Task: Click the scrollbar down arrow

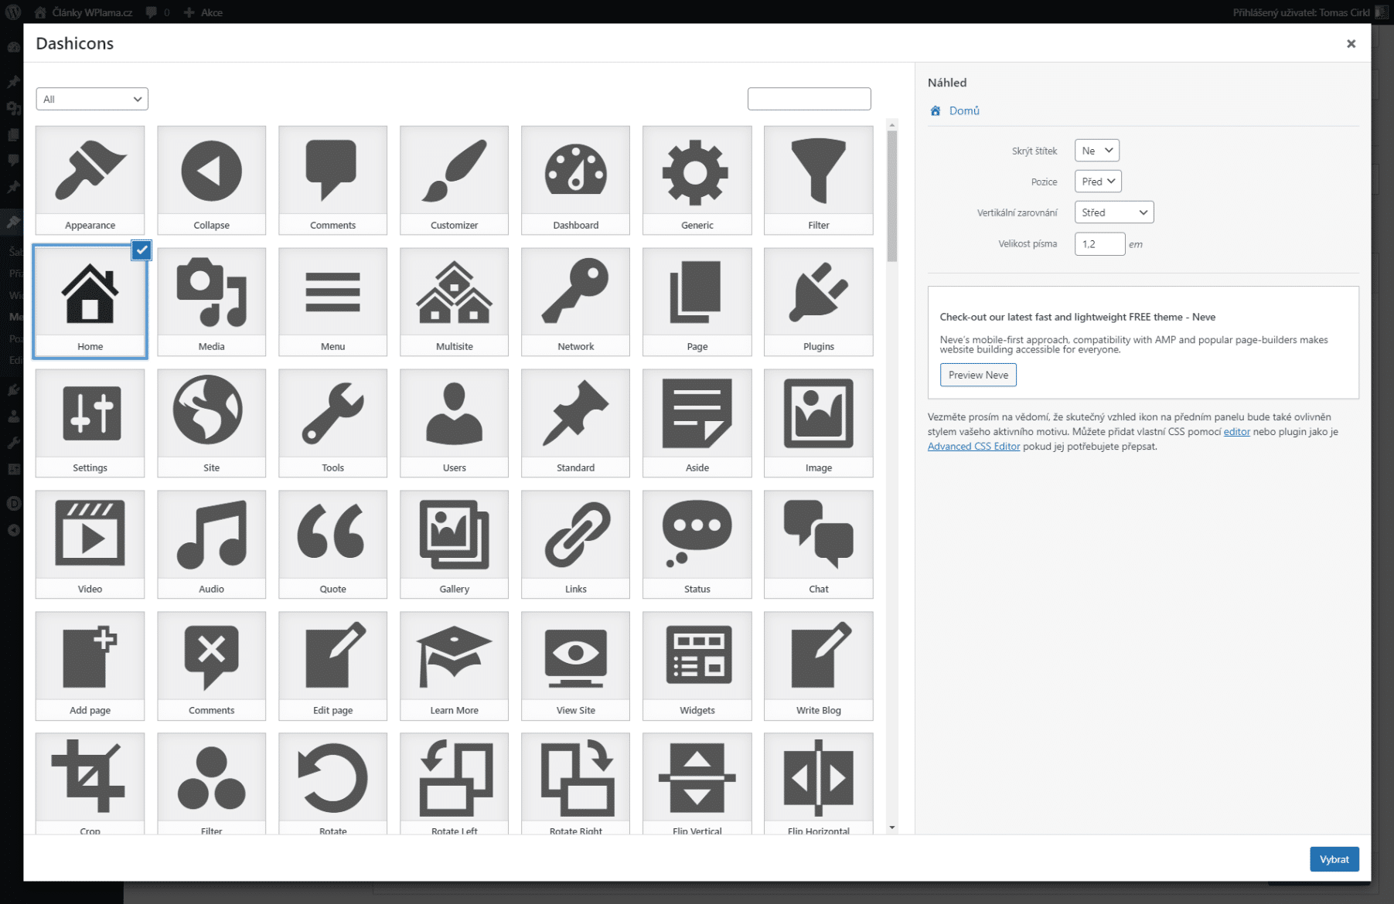Action: pos(891,828)
